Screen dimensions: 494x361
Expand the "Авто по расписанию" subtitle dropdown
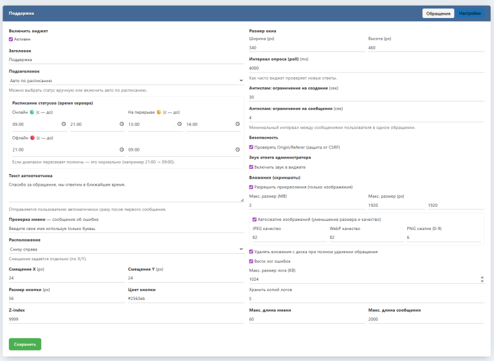click(x=125, y=81)
